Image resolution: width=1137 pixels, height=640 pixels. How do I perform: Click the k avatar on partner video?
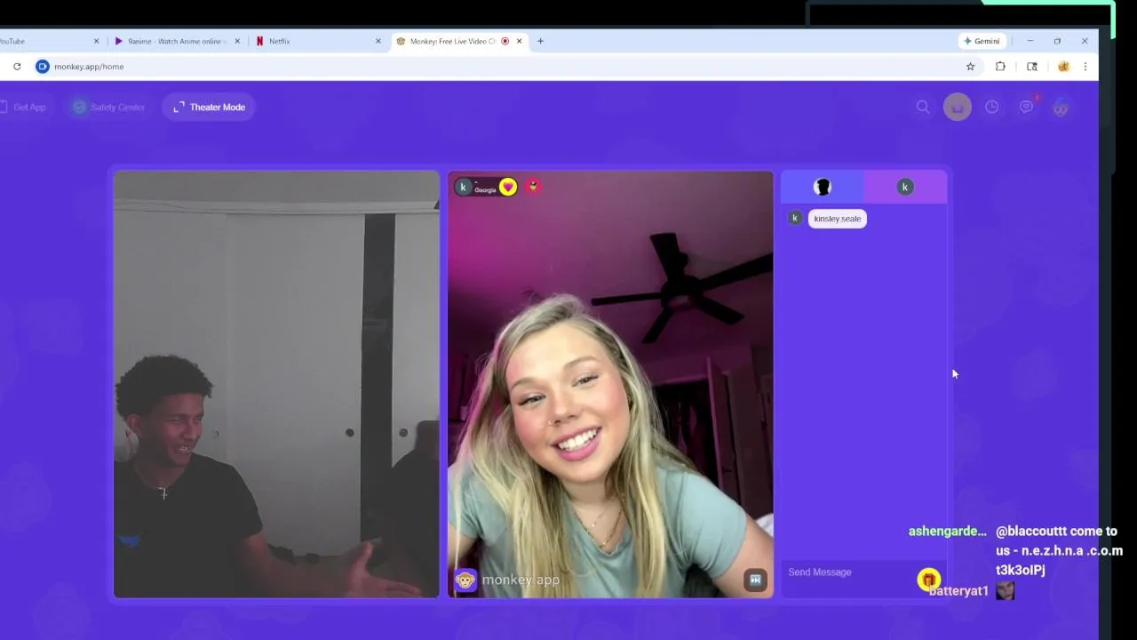(463, 187)
